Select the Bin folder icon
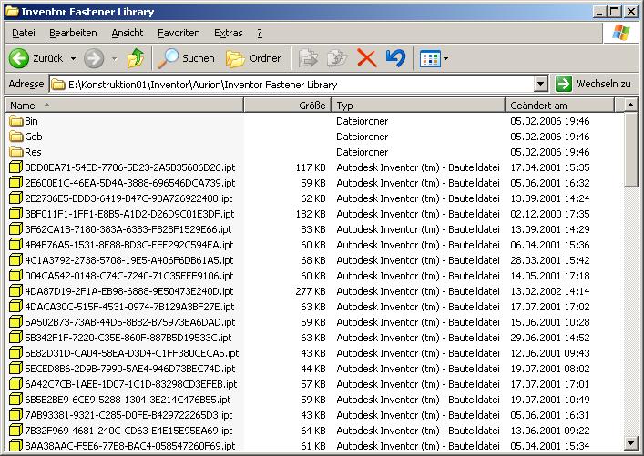The width and height of the screenshot is (644, 456). point(15,121)
